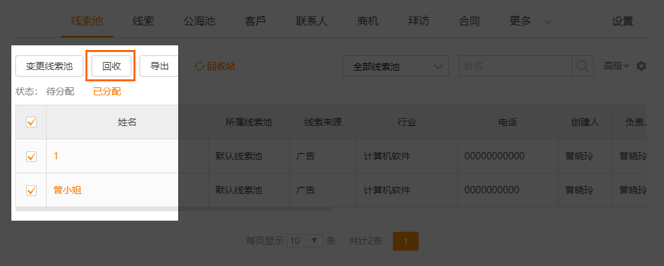
Task: Click the 变更线索池 button
Action: [49, 66]
